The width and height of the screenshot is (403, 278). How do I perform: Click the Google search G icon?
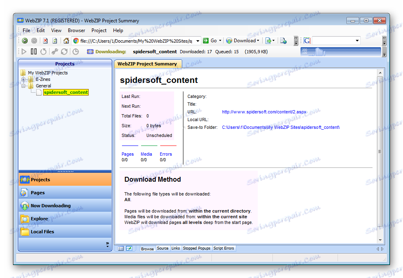click(307, 41)
